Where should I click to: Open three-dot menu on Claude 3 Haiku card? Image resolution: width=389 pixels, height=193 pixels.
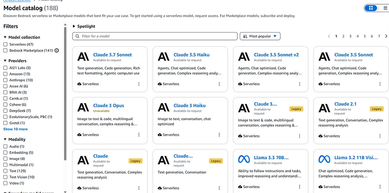click(x=219, y=135)
